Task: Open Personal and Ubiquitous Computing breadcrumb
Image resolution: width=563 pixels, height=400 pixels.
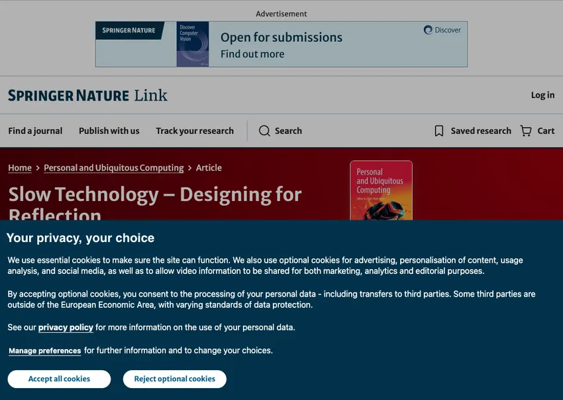Action: [113, 168]
